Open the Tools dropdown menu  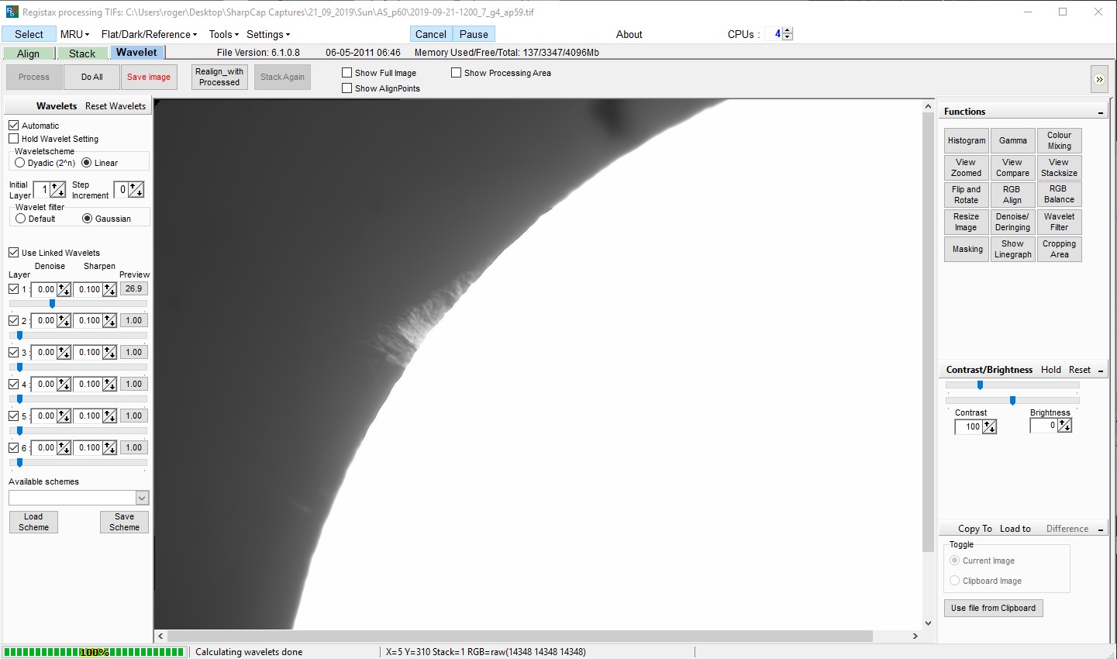click(223, 34)
